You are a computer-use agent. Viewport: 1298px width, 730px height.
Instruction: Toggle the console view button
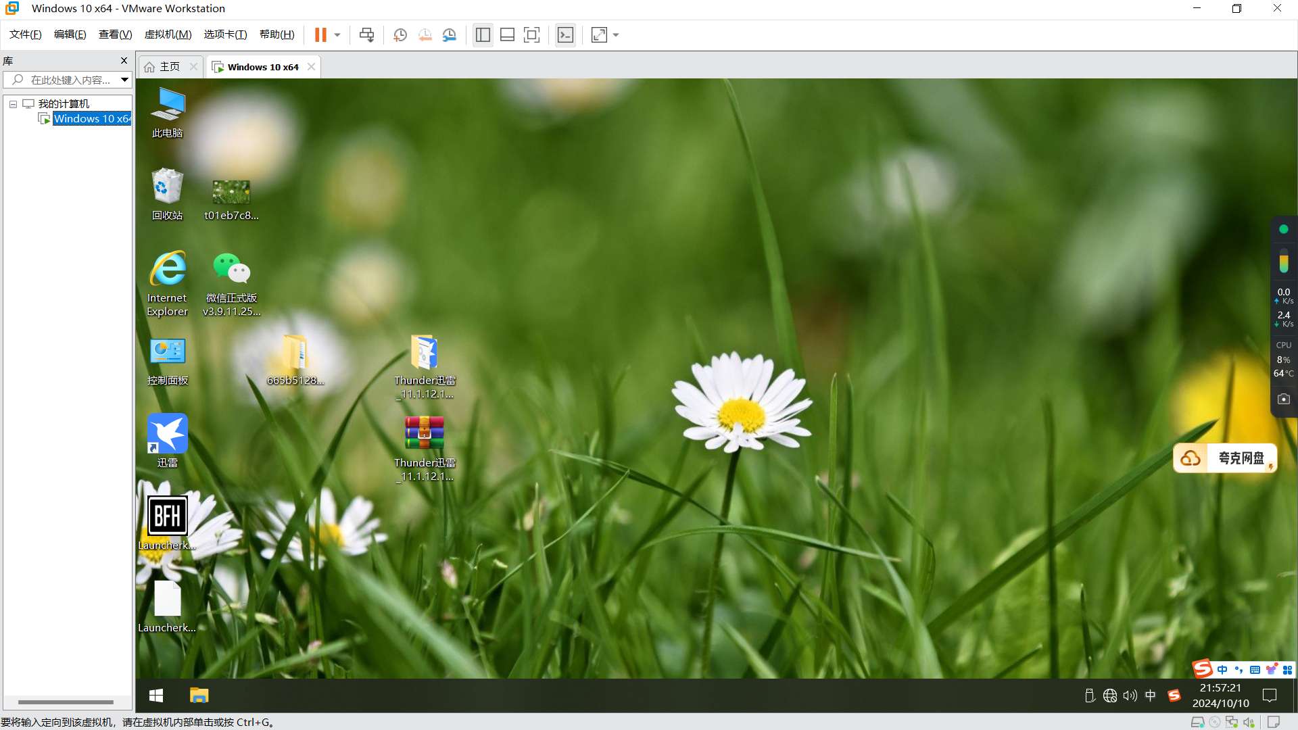(x=565, y=35)
